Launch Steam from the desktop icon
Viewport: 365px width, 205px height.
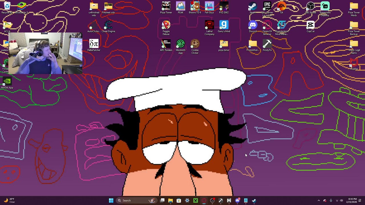(253, 8)
